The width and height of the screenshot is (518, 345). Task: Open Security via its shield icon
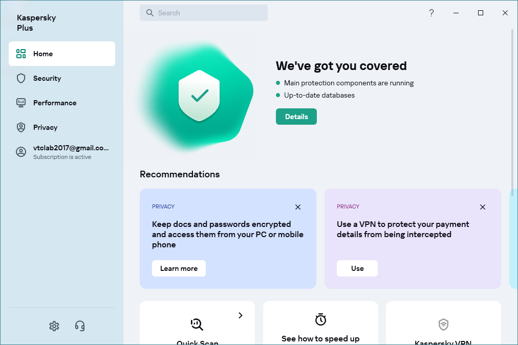click(20, 78)
